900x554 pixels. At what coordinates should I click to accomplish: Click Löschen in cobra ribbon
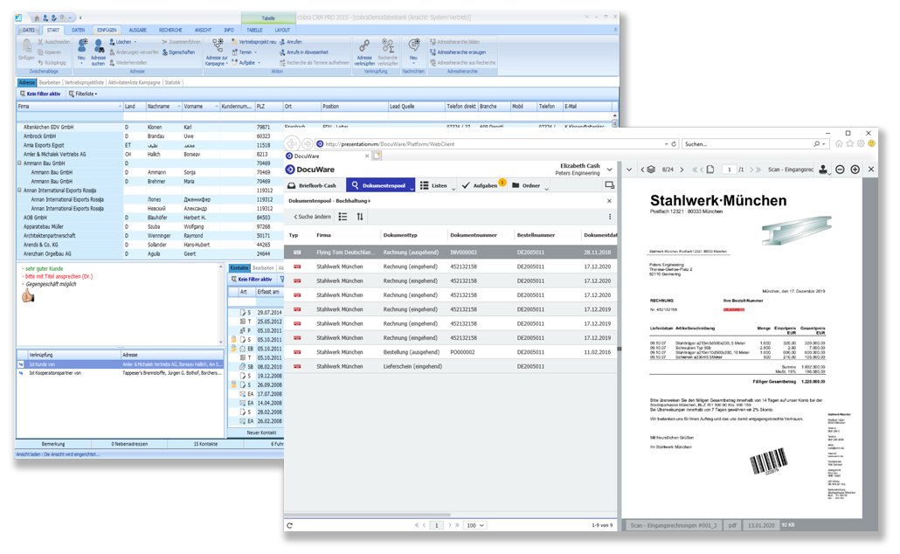123,42
